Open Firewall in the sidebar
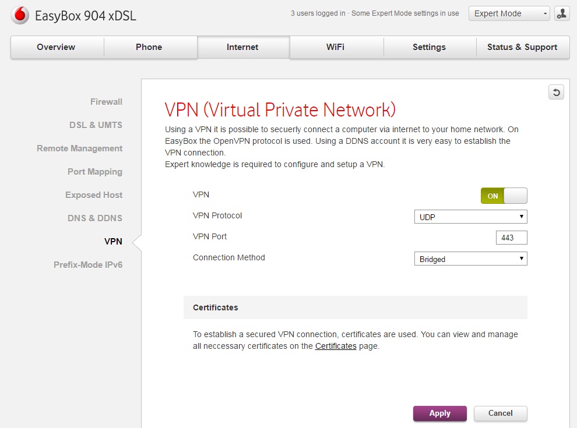This screenshot has height=428, width=577. (x=106, y=102)
